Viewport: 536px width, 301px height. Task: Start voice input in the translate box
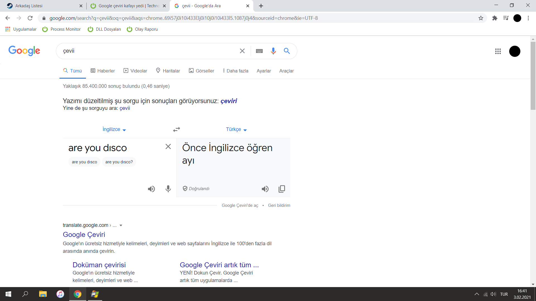click(x=168, y=189)
